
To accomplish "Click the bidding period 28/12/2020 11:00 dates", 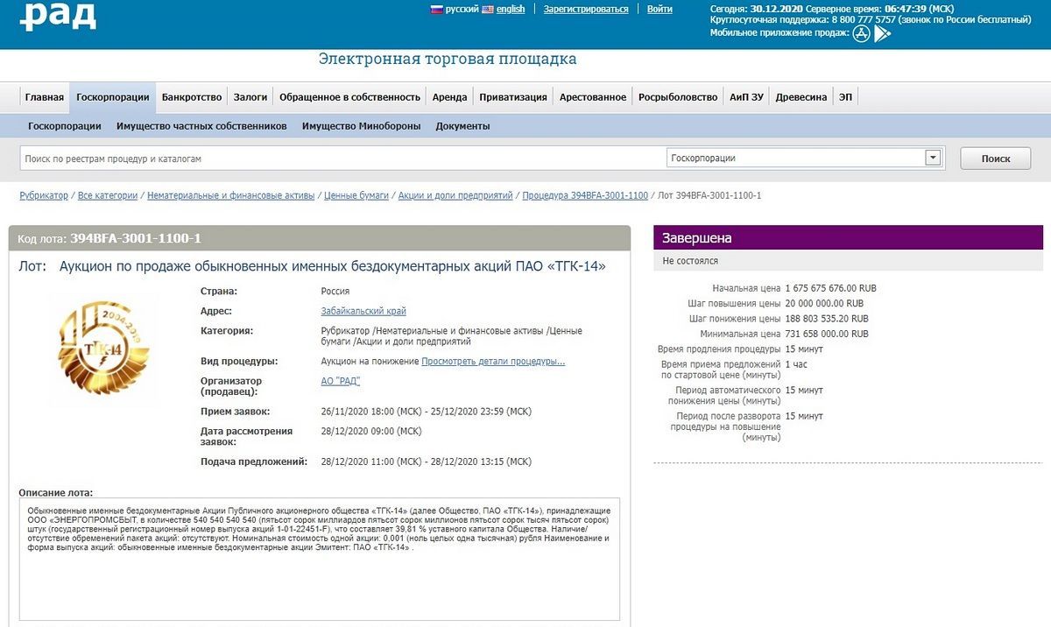I will click(x=427, y=461).
